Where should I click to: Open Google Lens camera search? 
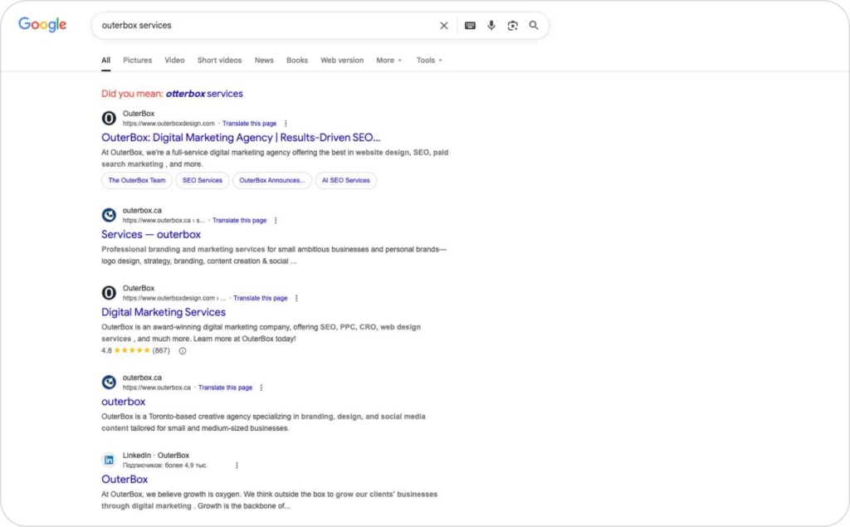(513, 26)
